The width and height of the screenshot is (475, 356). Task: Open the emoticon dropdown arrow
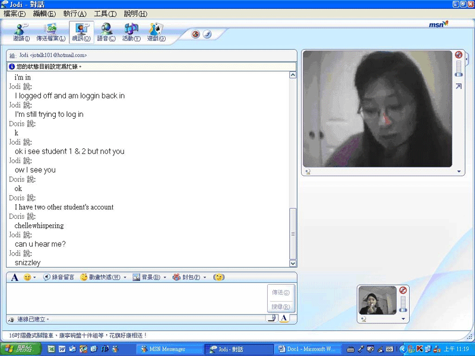(34, 277)
